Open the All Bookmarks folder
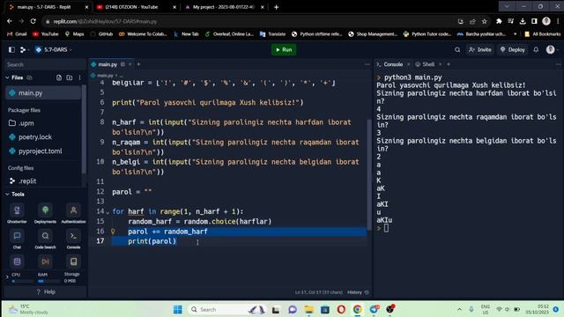 543,34
